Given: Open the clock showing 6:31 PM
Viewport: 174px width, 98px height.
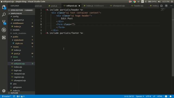Looking at the screenshot, I should pyautogui.click(x=166, y=2).
